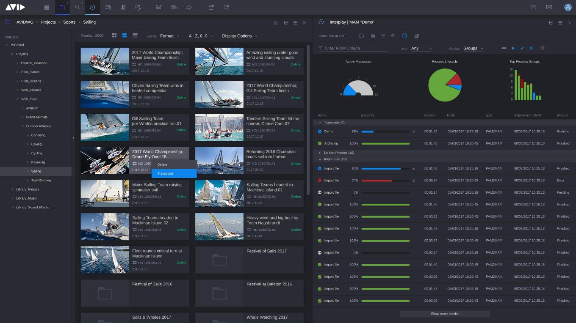Screen dimensions: 576x323
Task: Toggle the finished checkmark status filter
Action: coord(522,48)
